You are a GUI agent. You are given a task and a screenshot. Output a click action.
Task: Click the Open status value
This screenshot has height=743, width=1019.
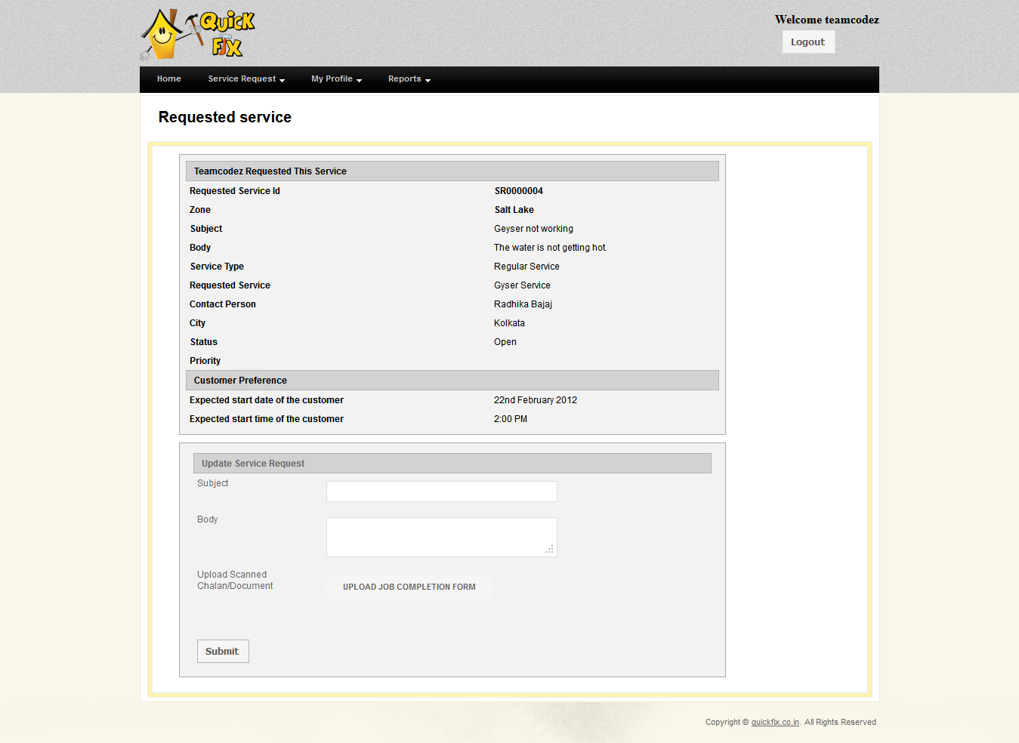505,342
